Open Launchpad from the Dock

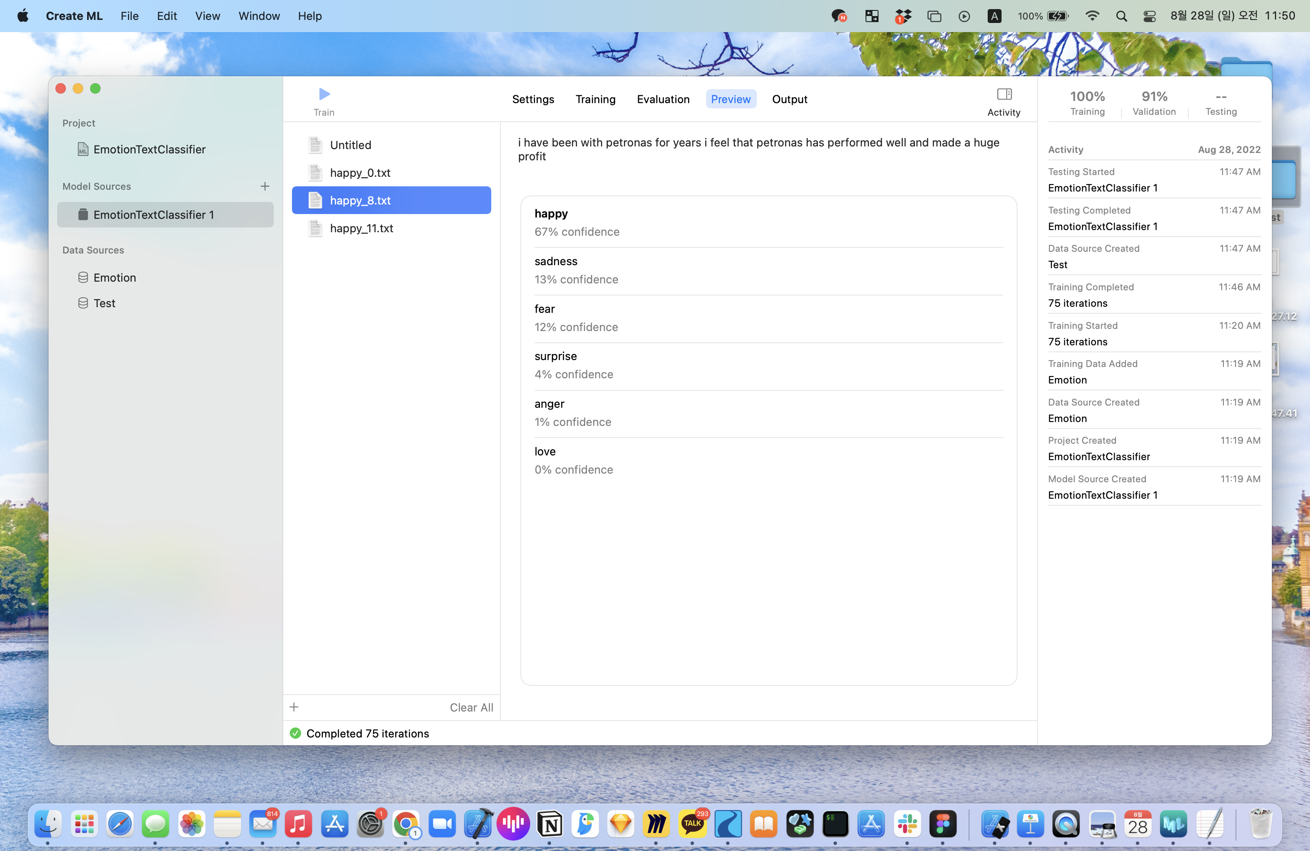[84, 824]
